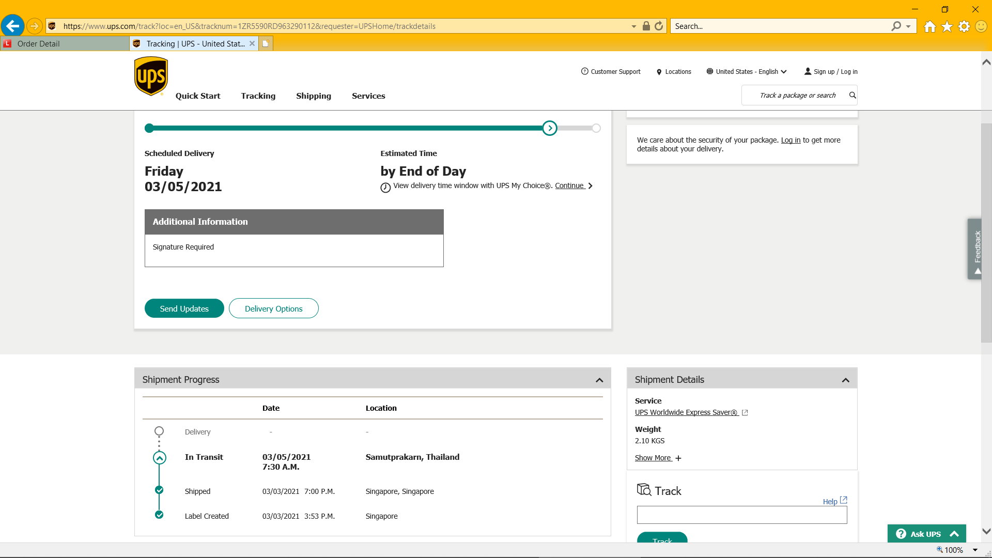The width and height of the screenshot is (992, 558).
Task: Click the location pin icon
Action: click(x=659, y=72)
